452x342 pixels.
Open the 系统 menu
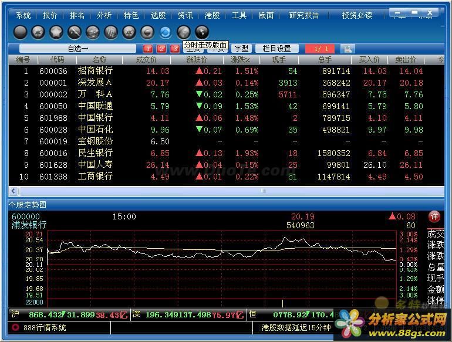[23, 15]
